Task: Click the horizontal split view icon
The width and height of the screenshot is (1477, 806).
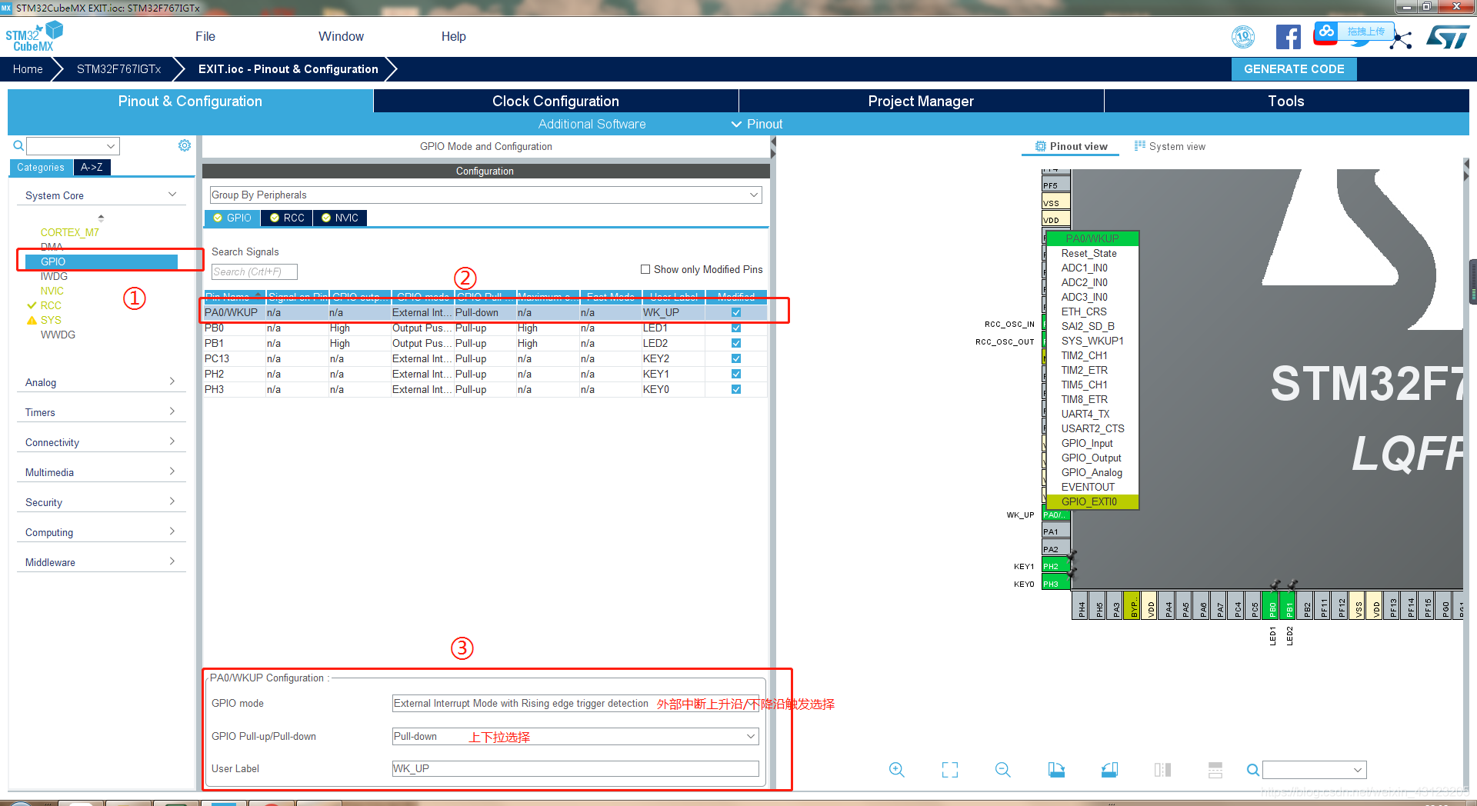Action: 1215,770
